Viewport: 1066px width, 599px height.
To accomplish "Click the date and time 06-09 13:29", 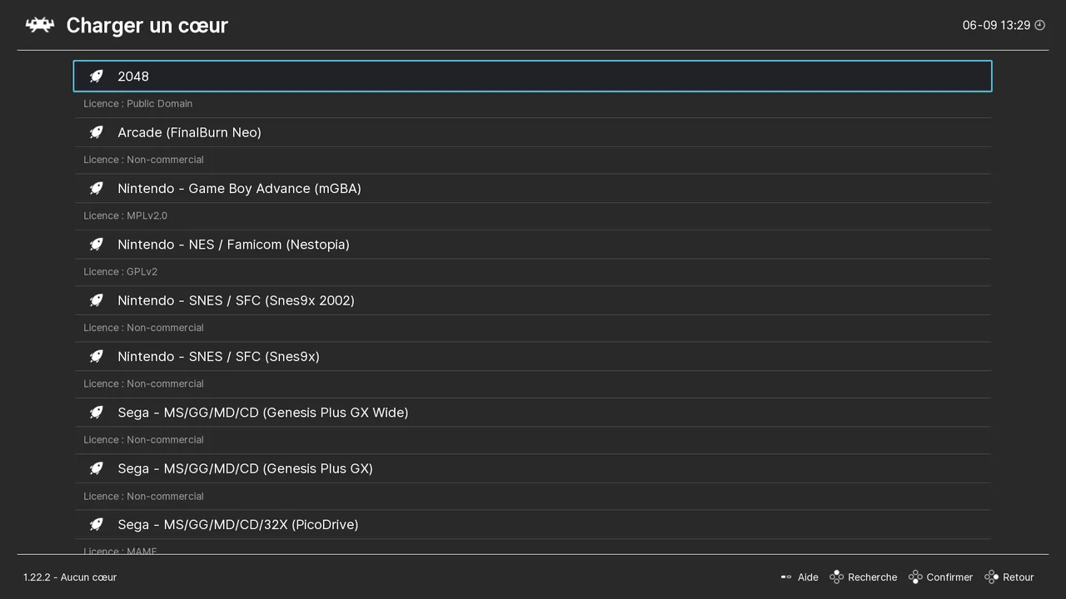I will (x=996, y=25).
